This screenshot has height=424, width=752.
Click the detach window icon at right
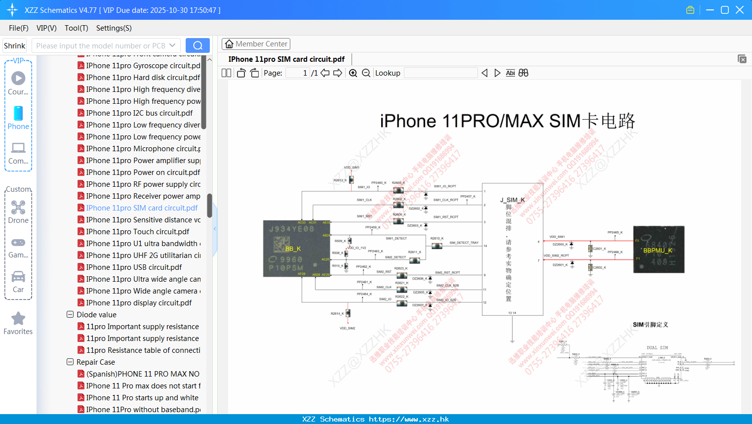coord(742,59)
